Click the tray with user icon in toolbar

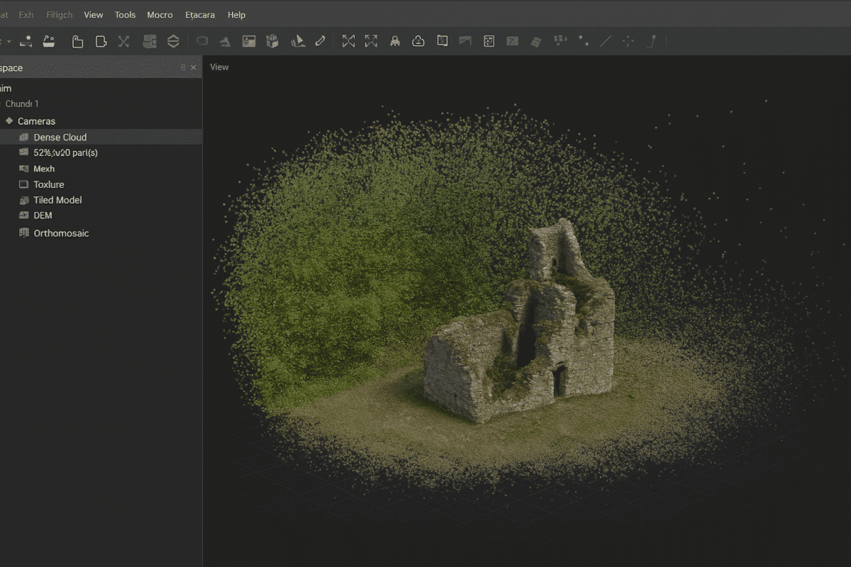pyautogui.click(x=26, y=41)
